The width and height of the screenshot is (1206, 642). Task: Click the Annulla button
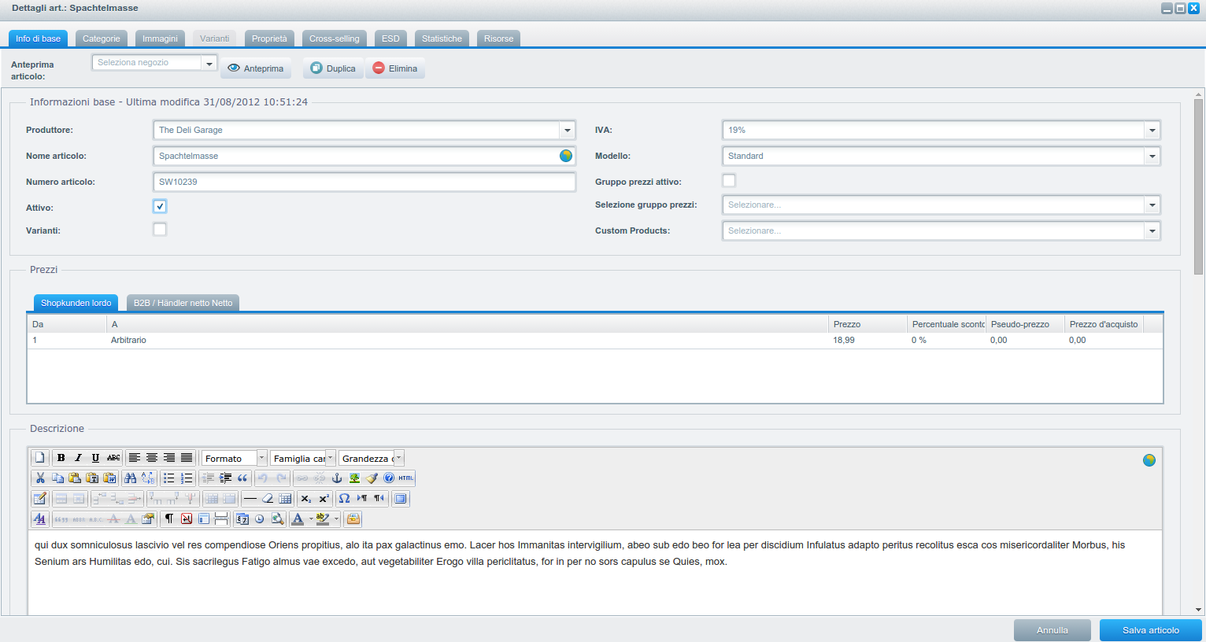(x=1052, y=630)
